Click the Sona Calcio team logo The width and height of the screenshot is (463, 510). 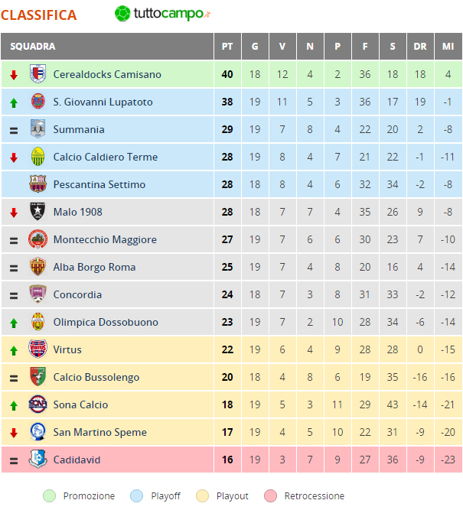tap(37, 404)
